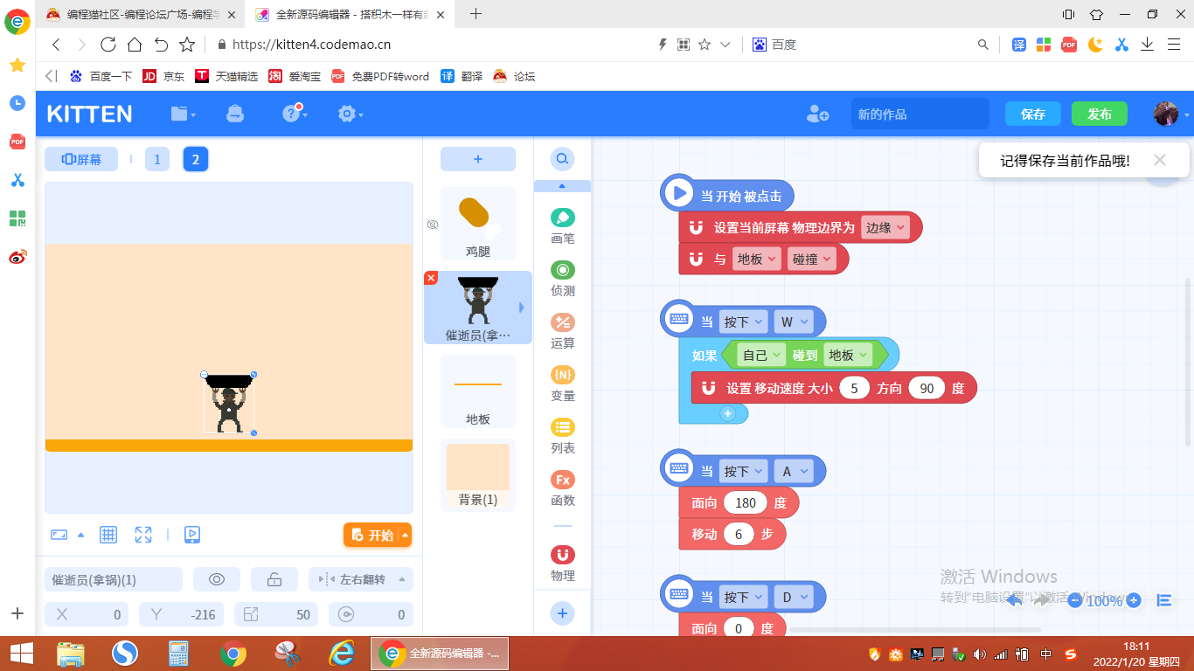
Task: Toggle sprite visibility eye in properties panel
Action: tap(217, 579)
